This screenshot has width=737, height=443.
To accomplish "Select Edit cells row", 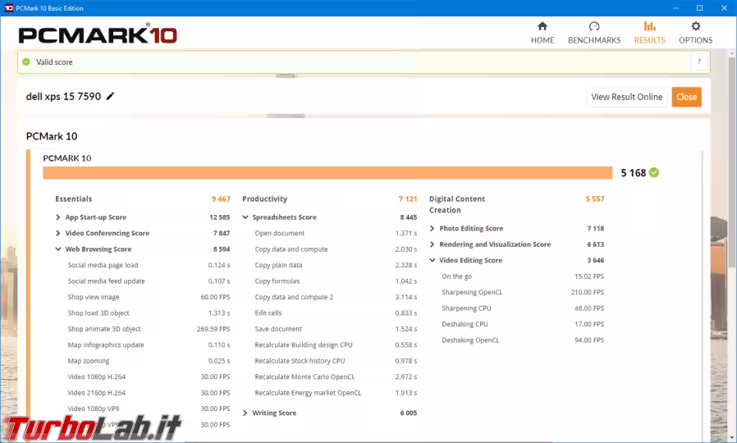I will point(336,313).
